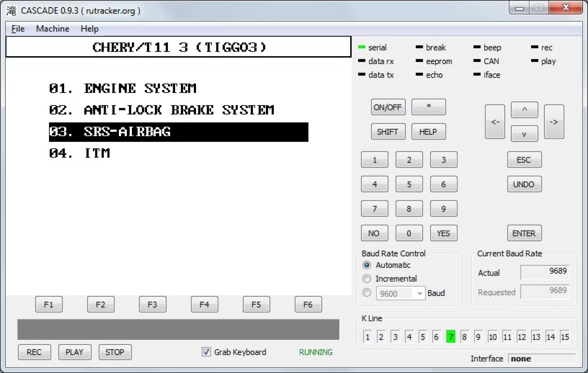The width and height of the screenshot is (588, 373).
Task: Click the NO keypad button
Action: [375, 233]
